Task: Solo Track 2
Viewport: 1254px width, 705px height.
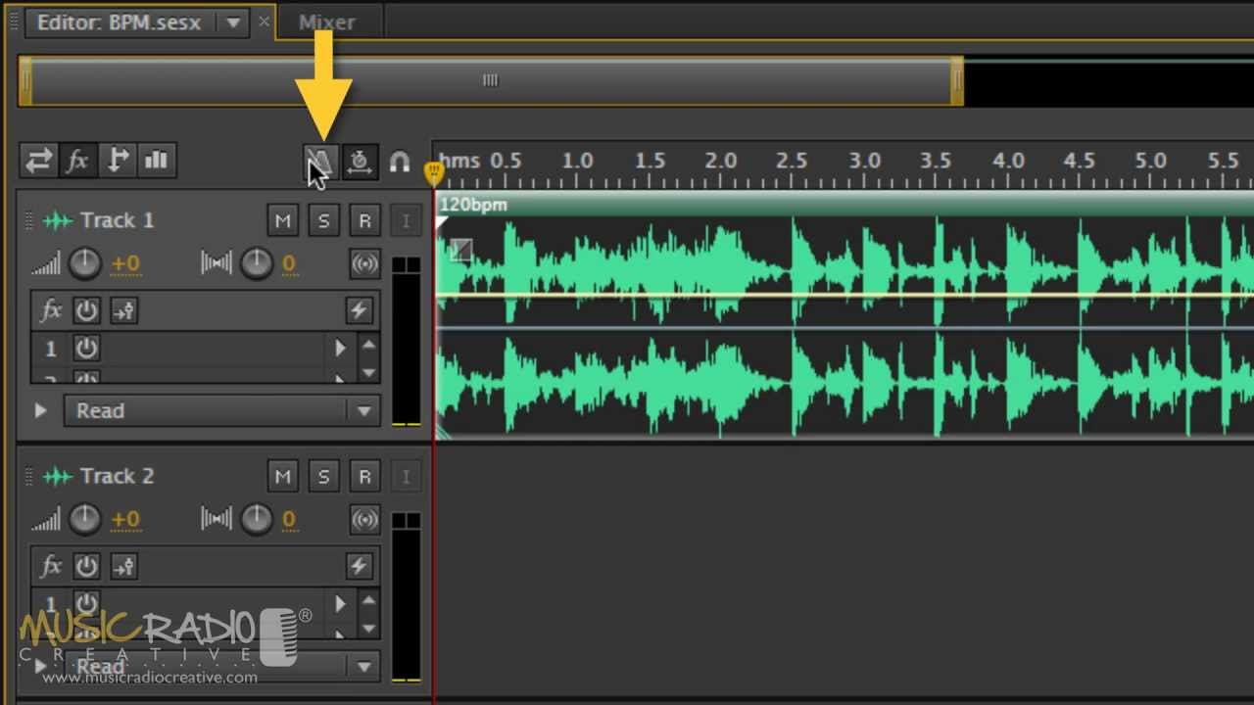Action: 323,476
